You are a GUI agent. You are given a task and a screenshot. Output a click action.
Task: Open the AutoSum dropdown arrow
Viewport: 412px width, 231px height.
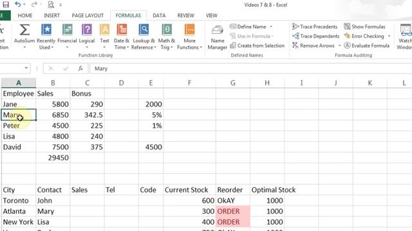(24, 47)
